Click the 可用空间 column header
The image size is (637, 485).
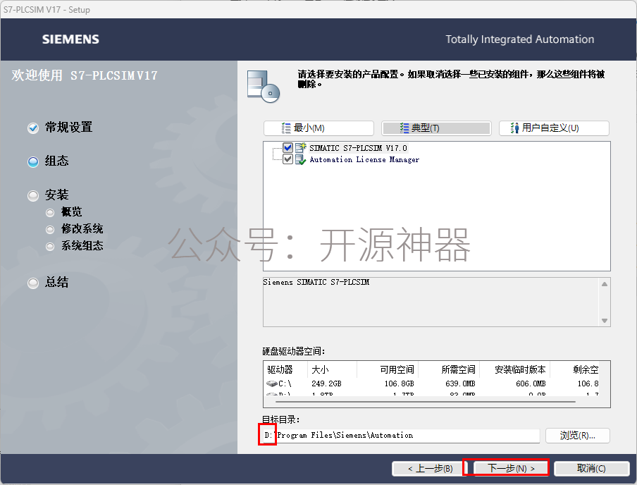388,369
